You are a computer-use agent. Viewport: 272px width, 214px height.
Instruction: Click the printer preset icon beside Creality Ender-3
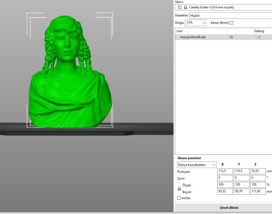(x=180, y=7)
